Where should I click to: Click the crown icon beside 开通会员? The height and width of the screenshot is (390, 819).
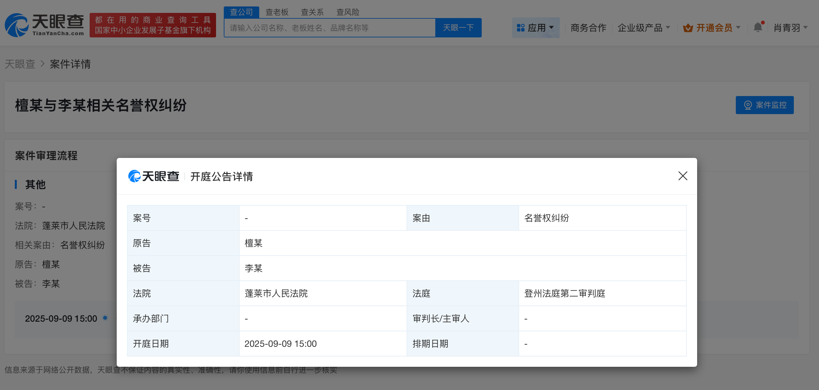click(x=688, y=28)
